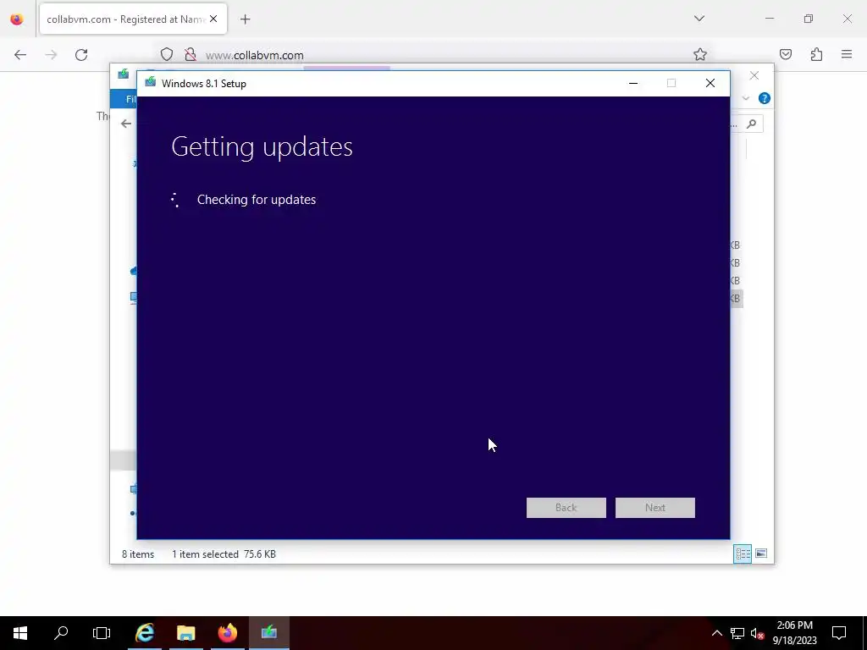The image size is (867, 650).
Task: Select the collabvm.com browser tab
Action: point(133,19)
